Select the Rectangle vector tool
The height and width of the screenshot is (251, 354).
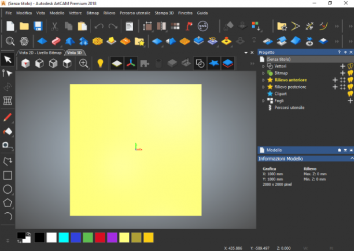(x=8, y=175)
